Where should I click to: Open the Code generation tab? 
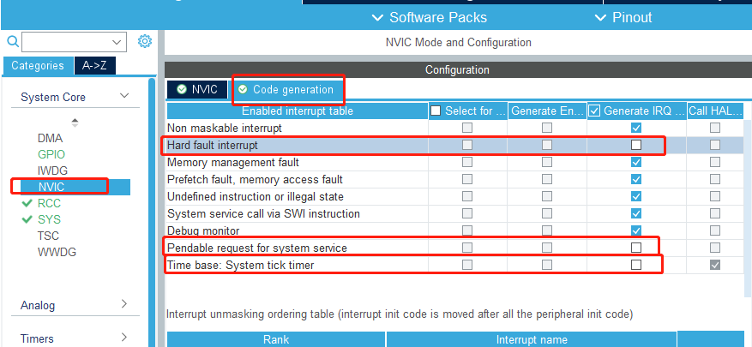tap(286, 89)
